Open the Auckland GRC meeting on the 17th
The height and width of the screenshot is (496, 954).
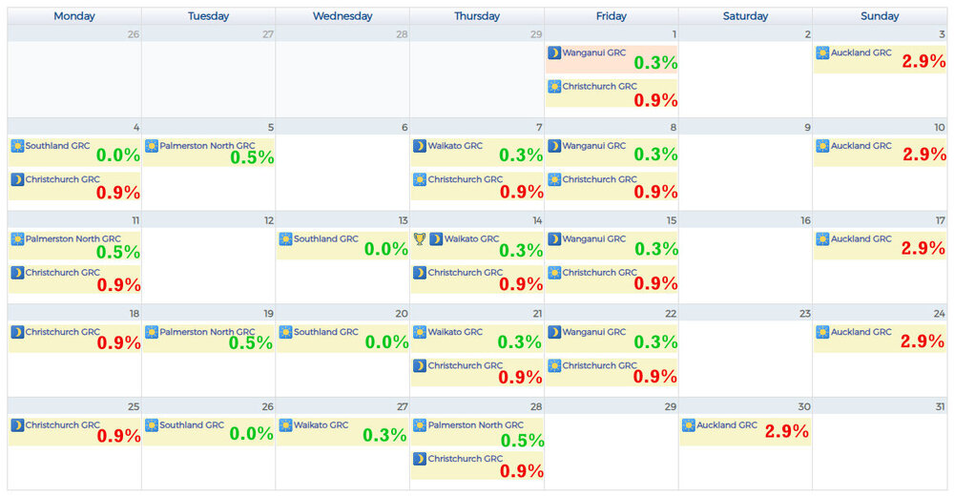tap(861, 239)
